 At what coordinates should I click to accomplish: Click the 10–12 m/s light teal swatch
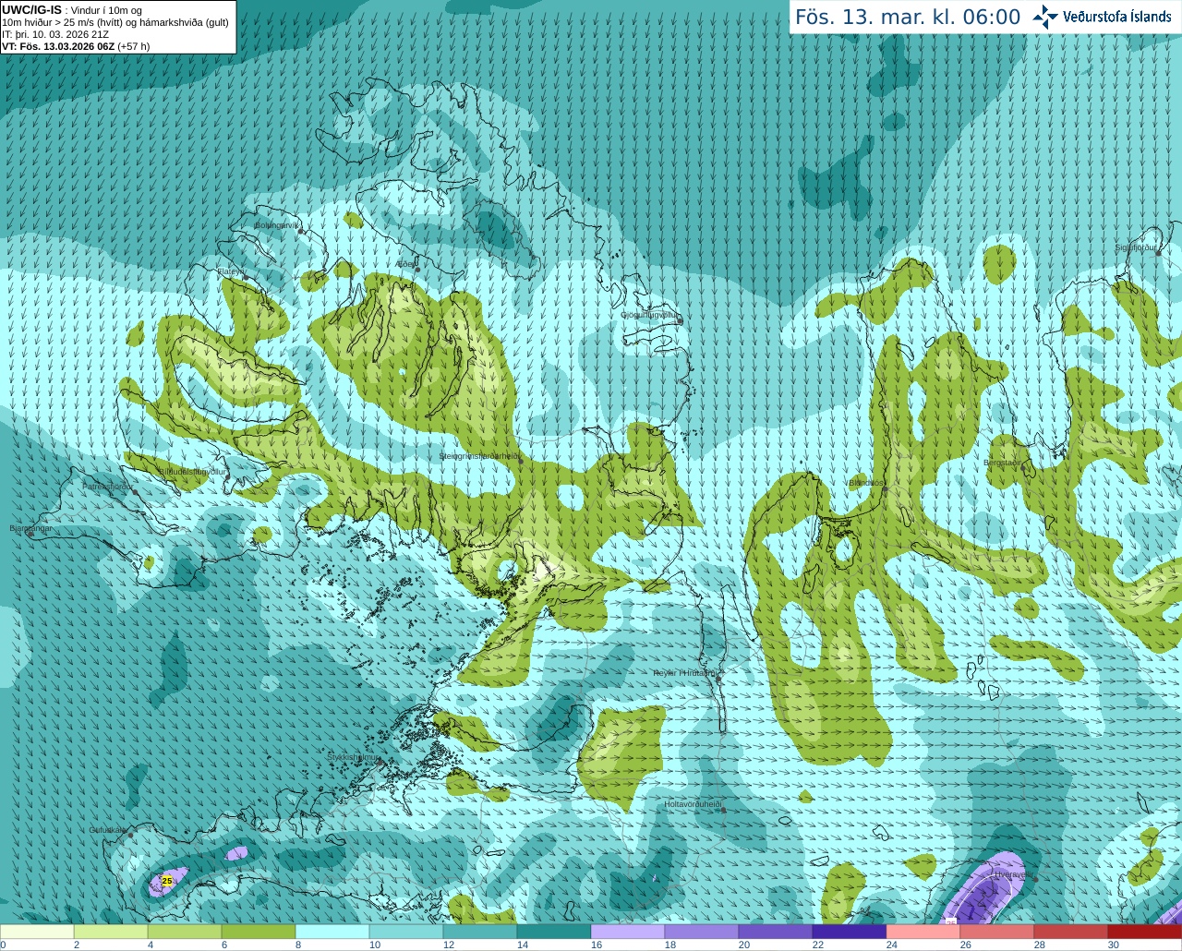(406, 932)
